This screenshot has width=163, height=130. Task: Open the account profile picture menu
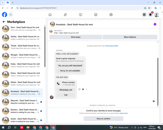click(x=156, y=15)
